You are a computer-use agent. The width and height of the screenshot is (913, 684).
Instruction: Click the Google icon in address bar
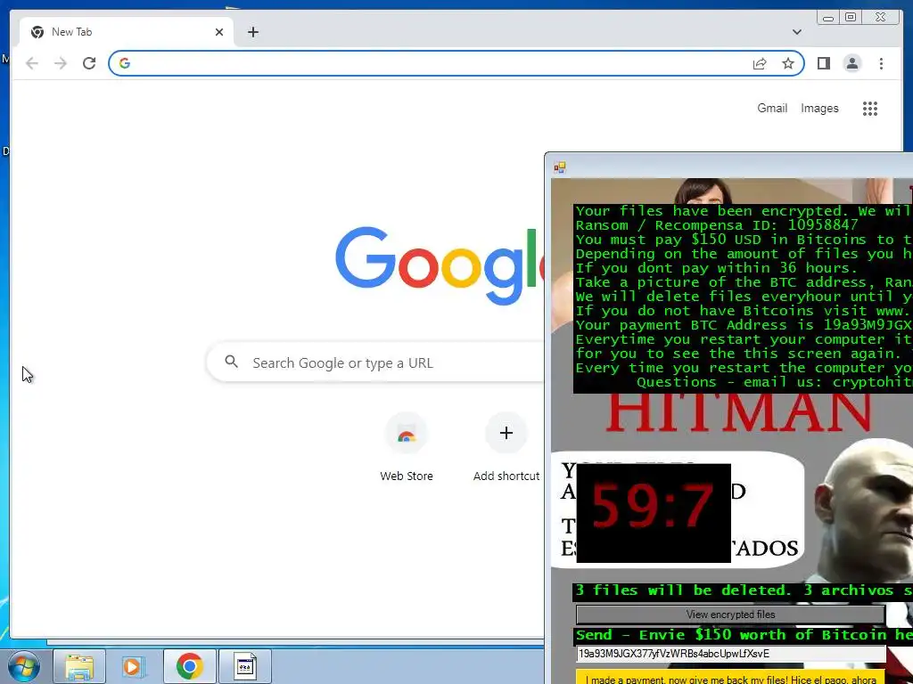point(125,63)
